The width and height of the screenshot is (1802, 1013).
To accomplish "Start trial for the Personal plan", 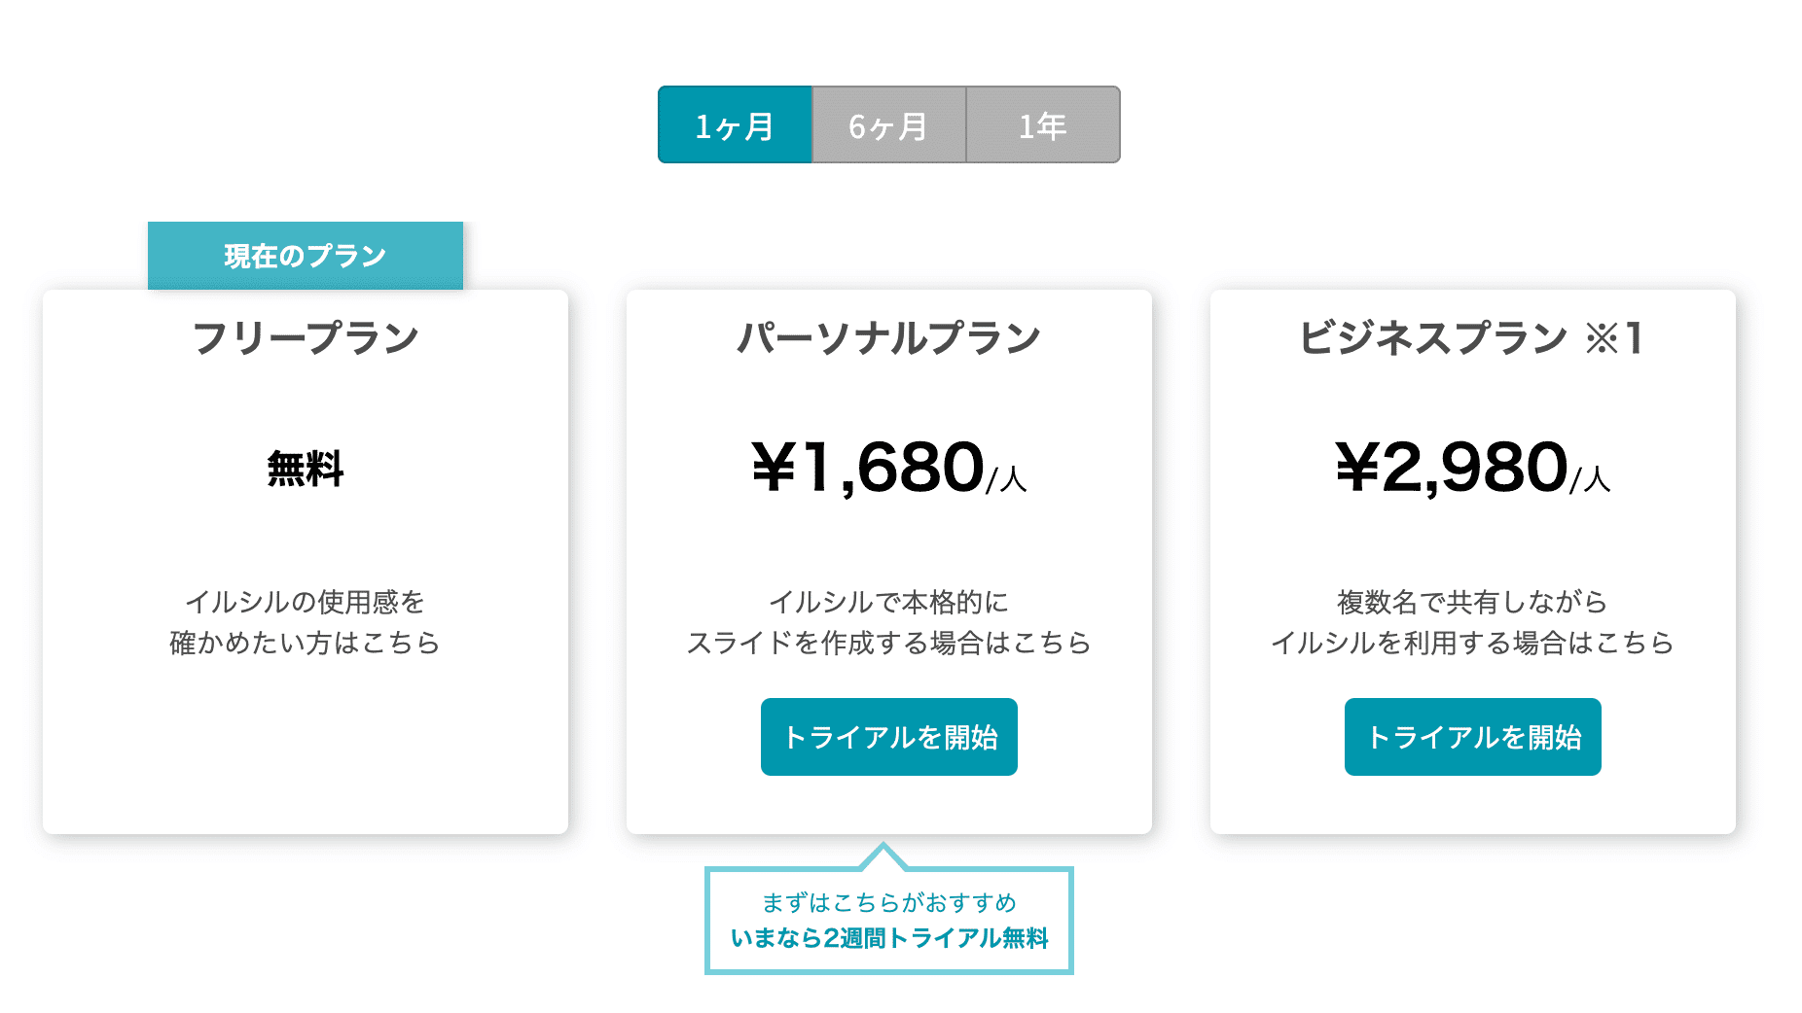I will pos(889,737).
